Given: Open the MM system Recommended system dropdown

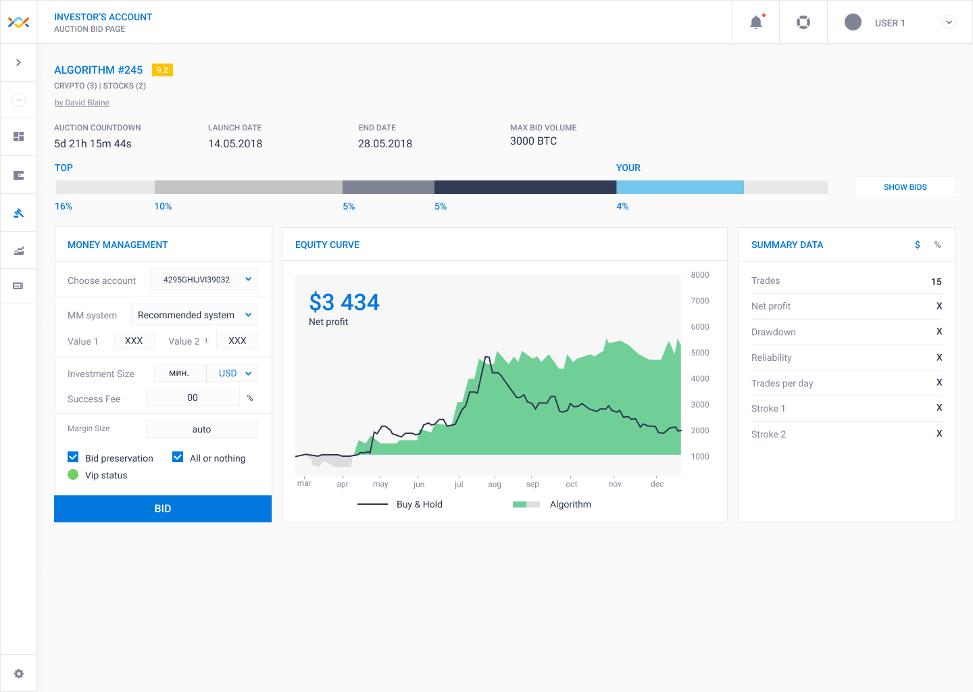Looking at the screenshot, I should point(195,314).
